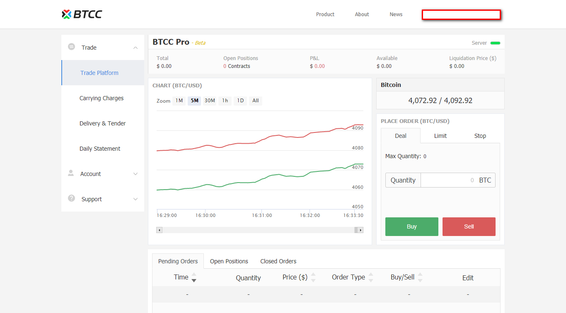The width and height of the screenshot is (566, 313).
Task: Select the Pending Orders tab
Action: click(178, 261)
